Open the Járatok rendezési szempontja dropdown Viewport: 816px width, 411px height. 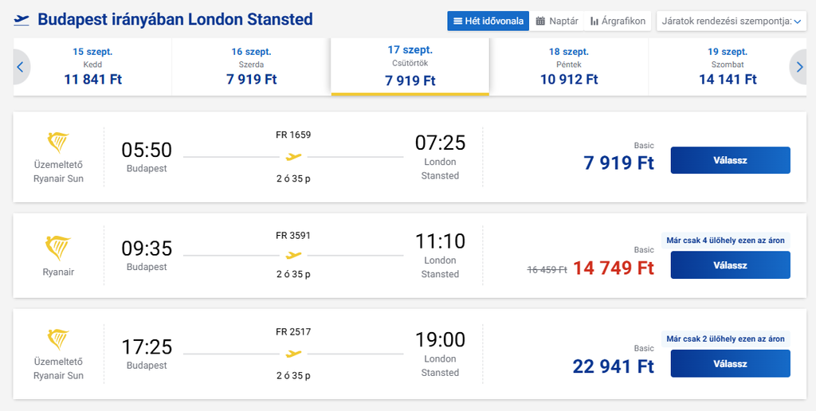coord(732,22)
